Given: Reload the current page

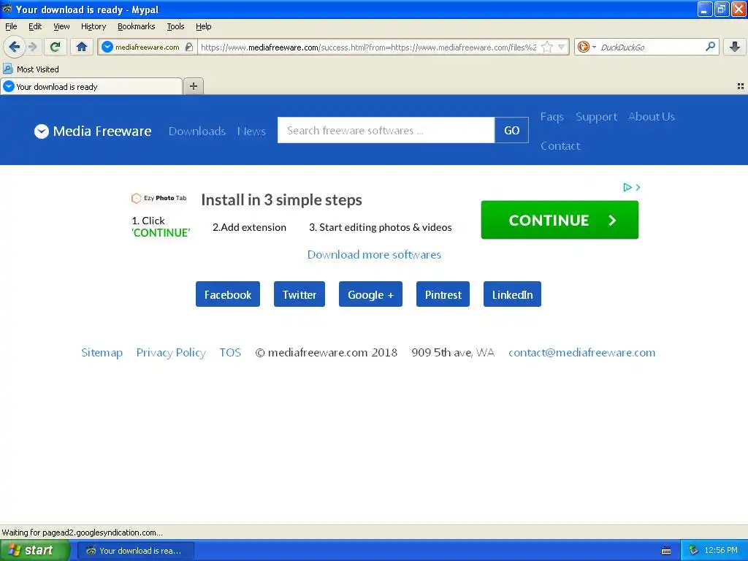Looking at the screenshot, I should point(56,47).
